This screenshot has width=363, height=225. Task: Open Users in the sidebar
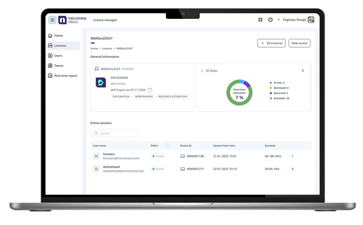[58, 56]
